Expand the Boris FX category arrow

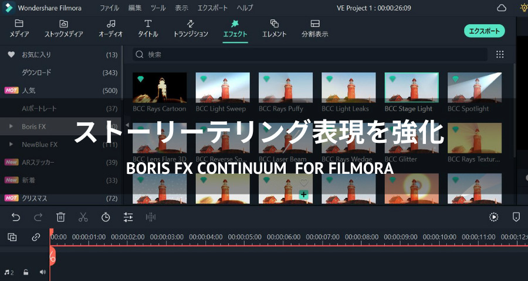(11, 126)
